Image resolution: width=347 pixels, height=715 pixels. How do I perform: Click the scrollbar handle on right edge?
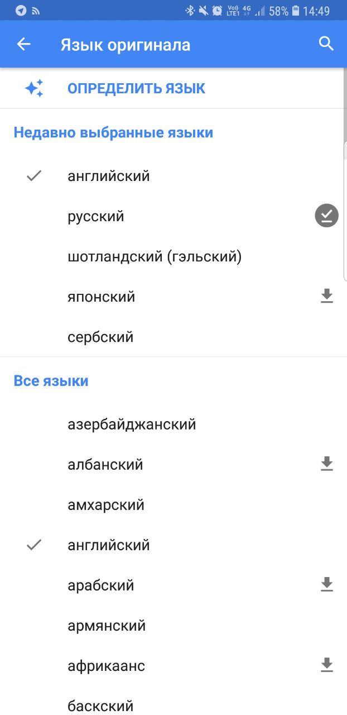click(x=345, y=209)
